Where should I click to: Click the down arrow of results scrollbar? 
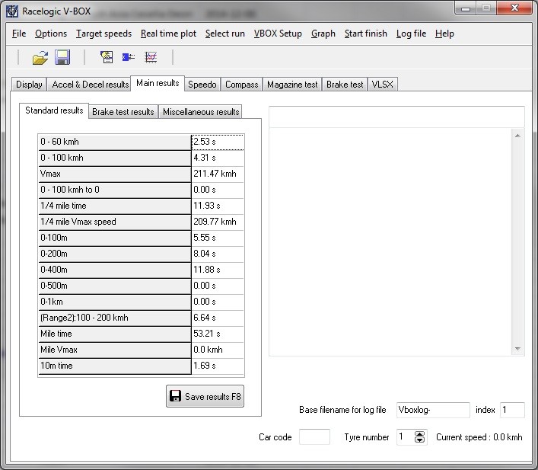tap(518, 348)
